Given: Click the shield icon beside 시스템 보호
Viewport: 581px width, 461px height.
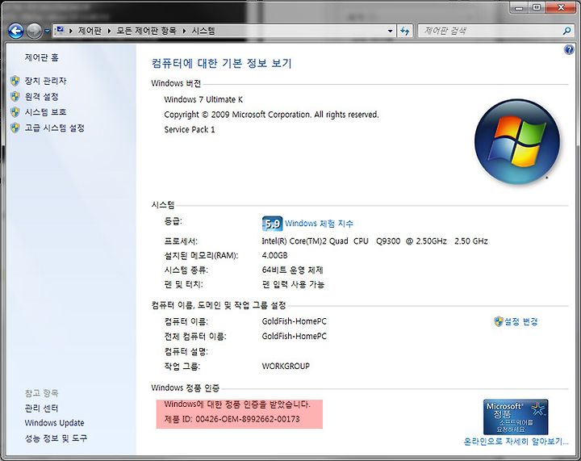Looking at the screenshot, I should (x=15, y=112).
